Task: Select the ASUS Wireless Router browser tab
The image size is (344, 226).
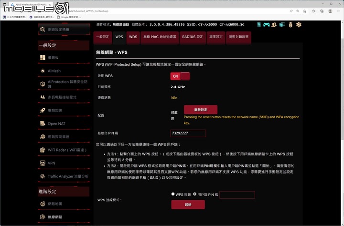Action: [x=31, y=4]
